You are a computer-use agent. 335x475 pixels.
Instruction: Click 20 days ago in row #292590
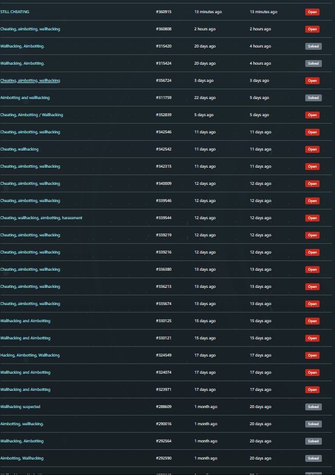click(260, 458)
